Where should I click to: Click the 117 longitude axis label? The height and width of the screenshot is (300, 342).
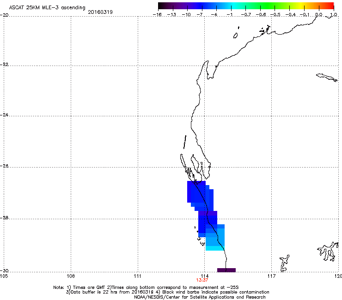tap(272, 276)
